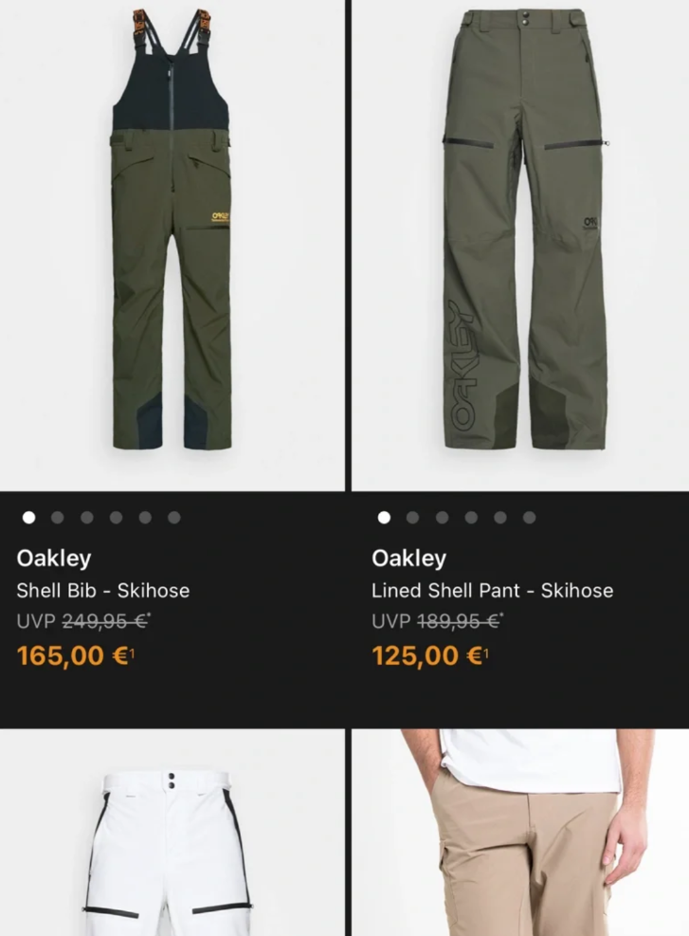The height and width of the screenshot is (936, 689).
Task: Open the Shell Bib - Skihose title link
Action: pyautogui.click(x=103, y=591)
